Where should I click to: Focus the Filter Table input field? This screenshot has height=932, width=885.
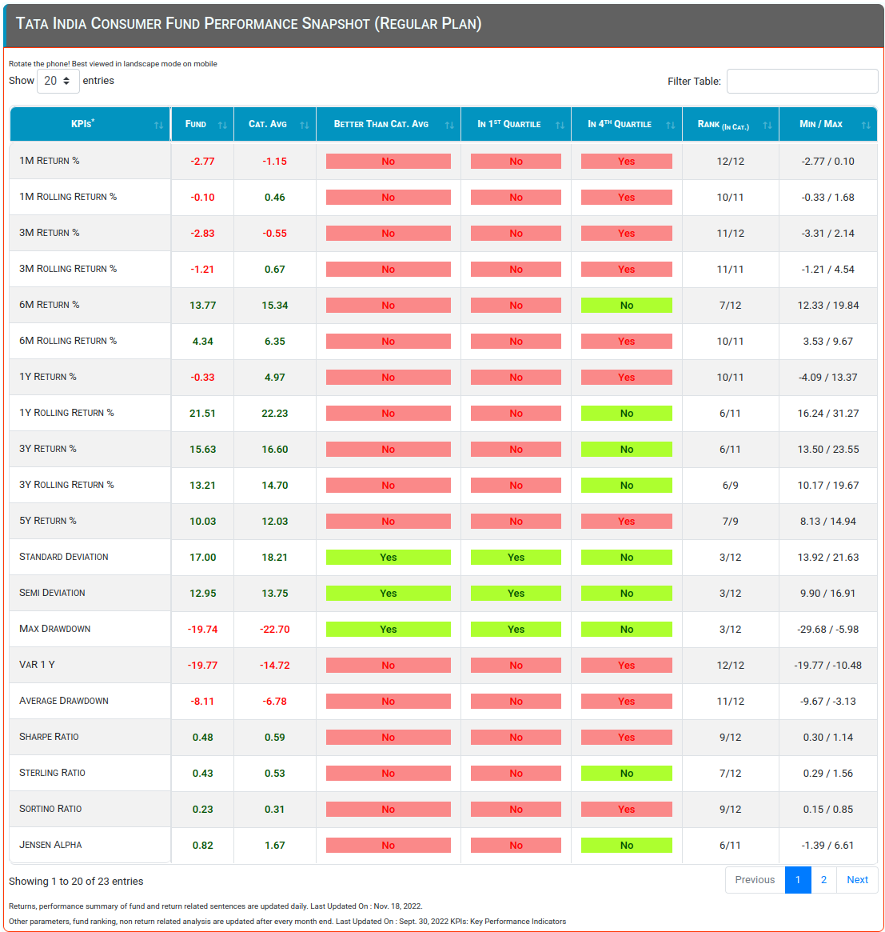803,81
